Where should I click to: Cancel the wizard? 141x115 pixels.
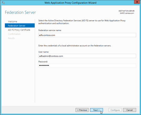(x=129, y=110)
